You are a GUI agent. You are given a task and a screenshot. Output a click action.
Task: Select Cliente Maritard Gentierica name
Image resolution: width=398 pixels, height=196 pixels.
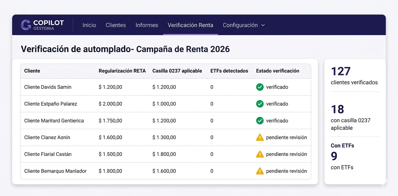tap(54, 121)
